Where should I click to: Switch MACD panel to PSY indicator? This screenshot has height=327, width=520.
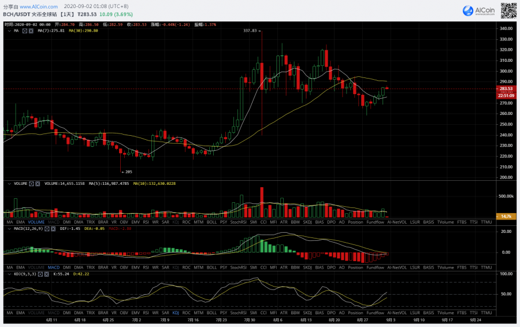point(224,267)
